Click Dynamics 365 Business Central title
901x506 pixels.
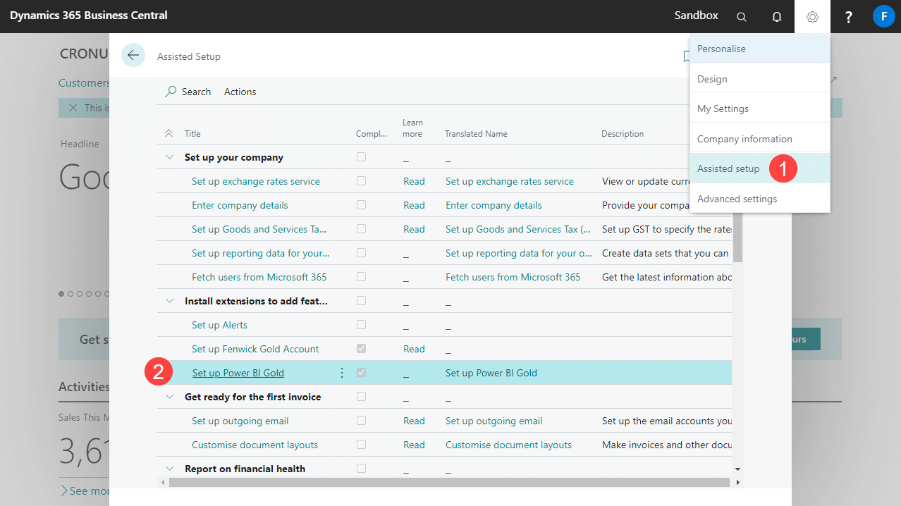(x=89, y=16)
